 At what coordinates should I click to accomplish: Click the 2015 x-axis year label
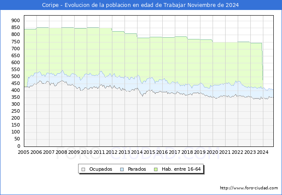149,152
